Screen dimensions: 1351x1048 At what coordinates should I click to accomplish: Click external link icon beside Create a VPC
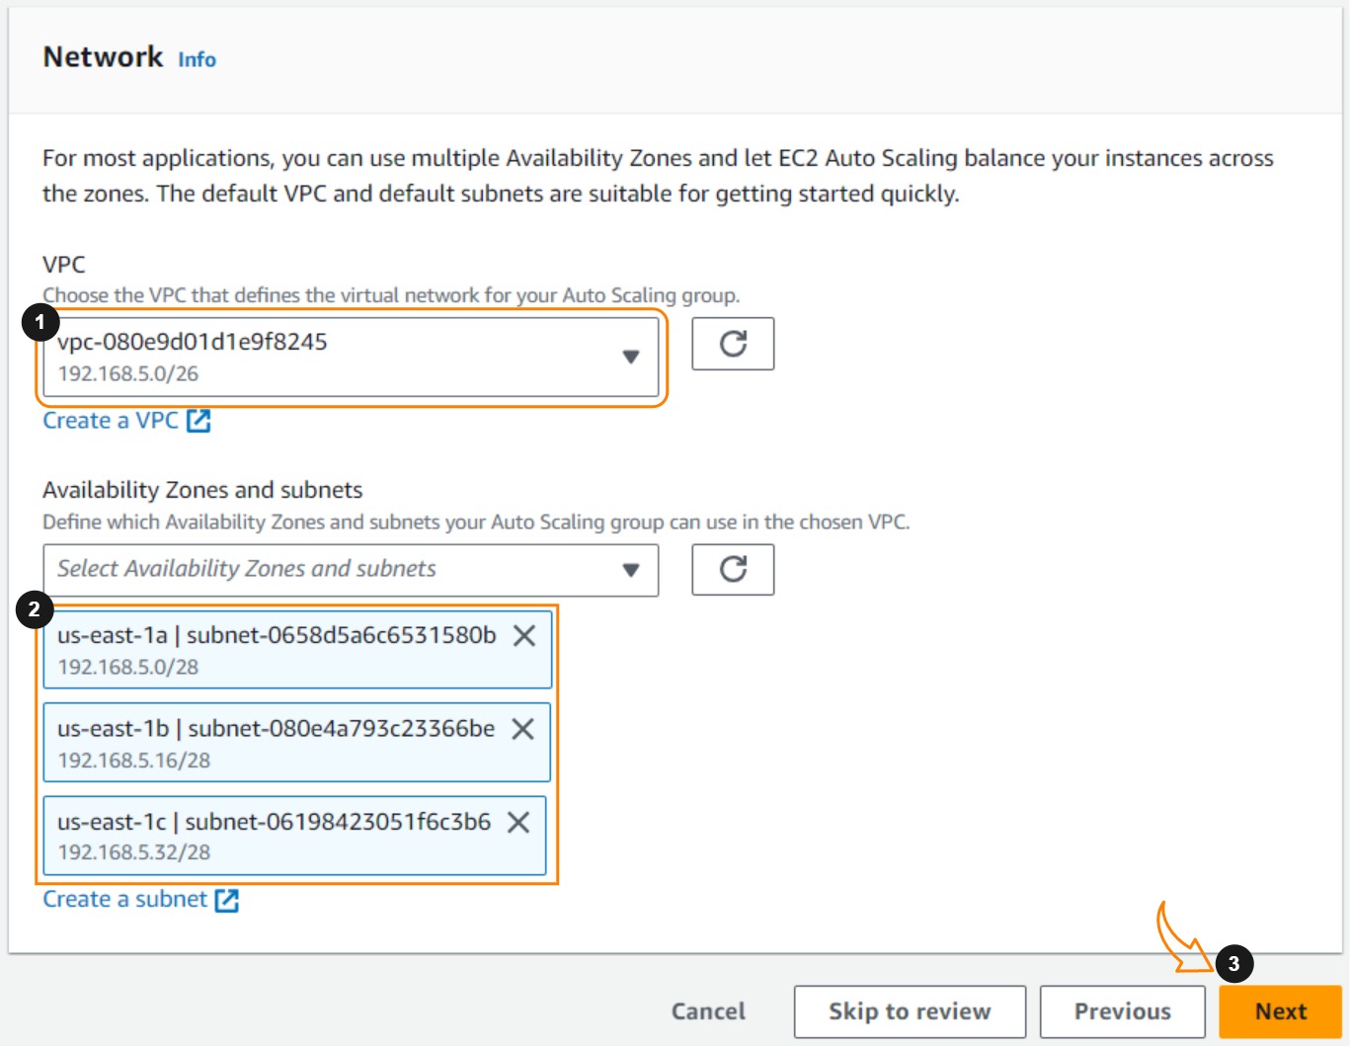pyautogui.click(x=199, y=421)
